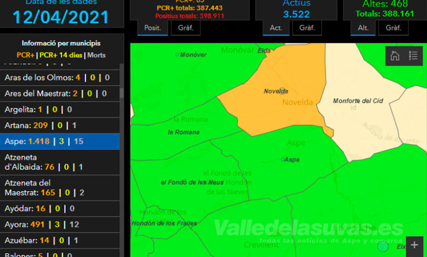The height and width of the screenshot is (257, 427).
Task: Click Atzeneta del Maestrat list entry
Action: 59,188
